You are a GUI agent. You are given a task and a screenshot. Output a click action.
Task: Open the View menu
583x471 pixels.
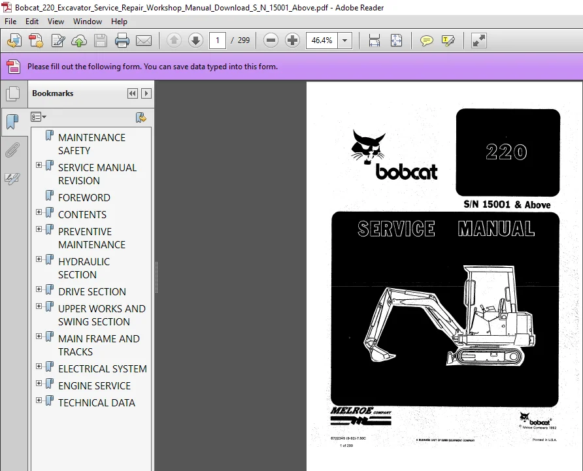[56, 22]
